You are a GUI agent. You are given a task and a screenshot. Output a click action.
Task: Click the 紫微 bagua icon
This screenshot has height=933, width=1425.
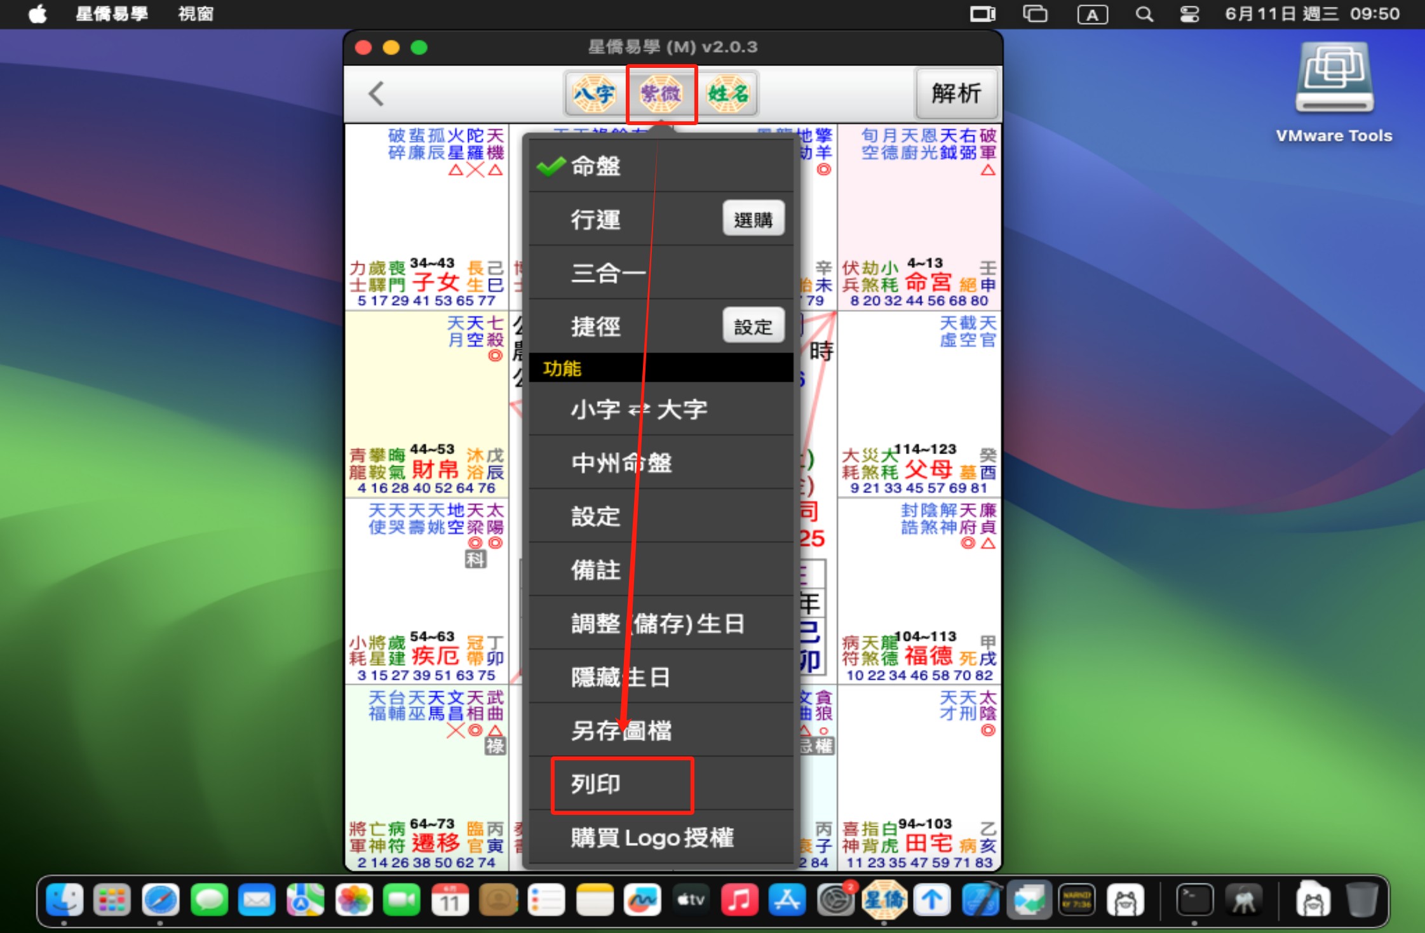click(x=661, y=94)
